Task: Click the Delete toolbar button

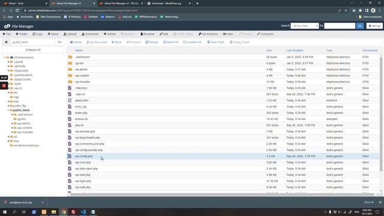Action: tap(109, 34)
